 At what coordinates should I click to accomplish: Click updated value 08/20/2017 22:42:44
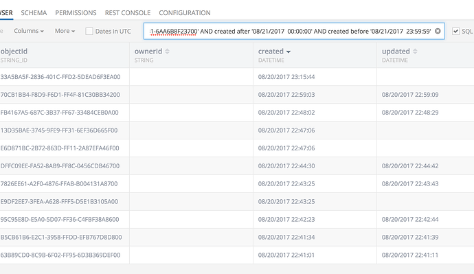click(x=410, y=219)
